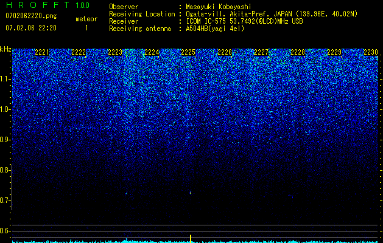Click the HROFFT 1.0.0 title text
The width and height of the screenshot is (383, 243).
[47, 5]
